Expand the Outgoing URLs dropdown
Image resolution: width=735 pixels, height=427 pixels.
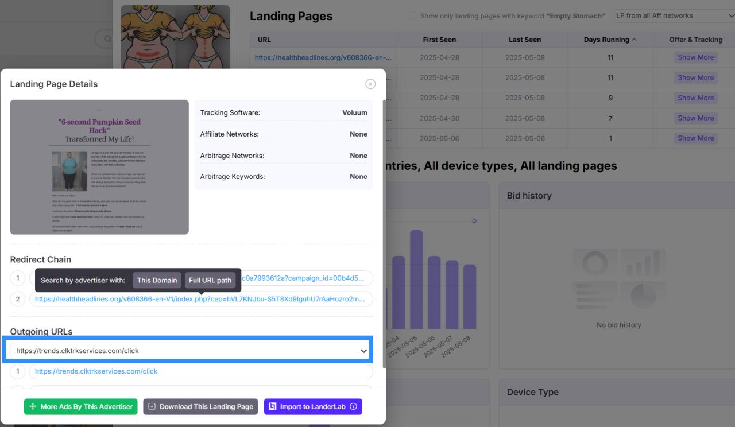pos(363,351)
